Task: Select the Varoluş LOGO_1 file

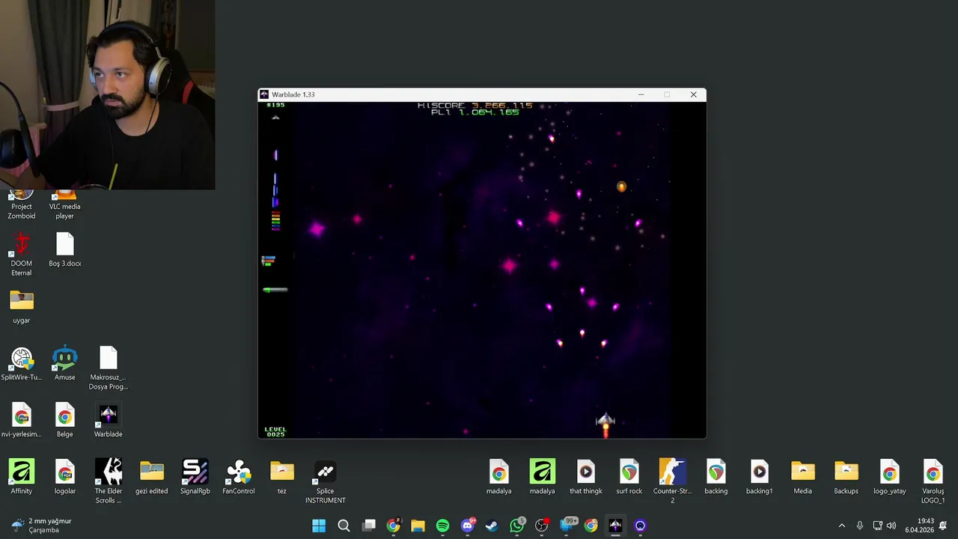Action: pyautogui.click(x=933, y=481)
